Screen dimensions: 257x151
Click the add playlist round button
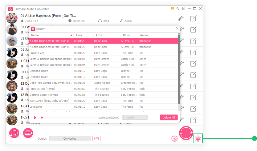28,133
